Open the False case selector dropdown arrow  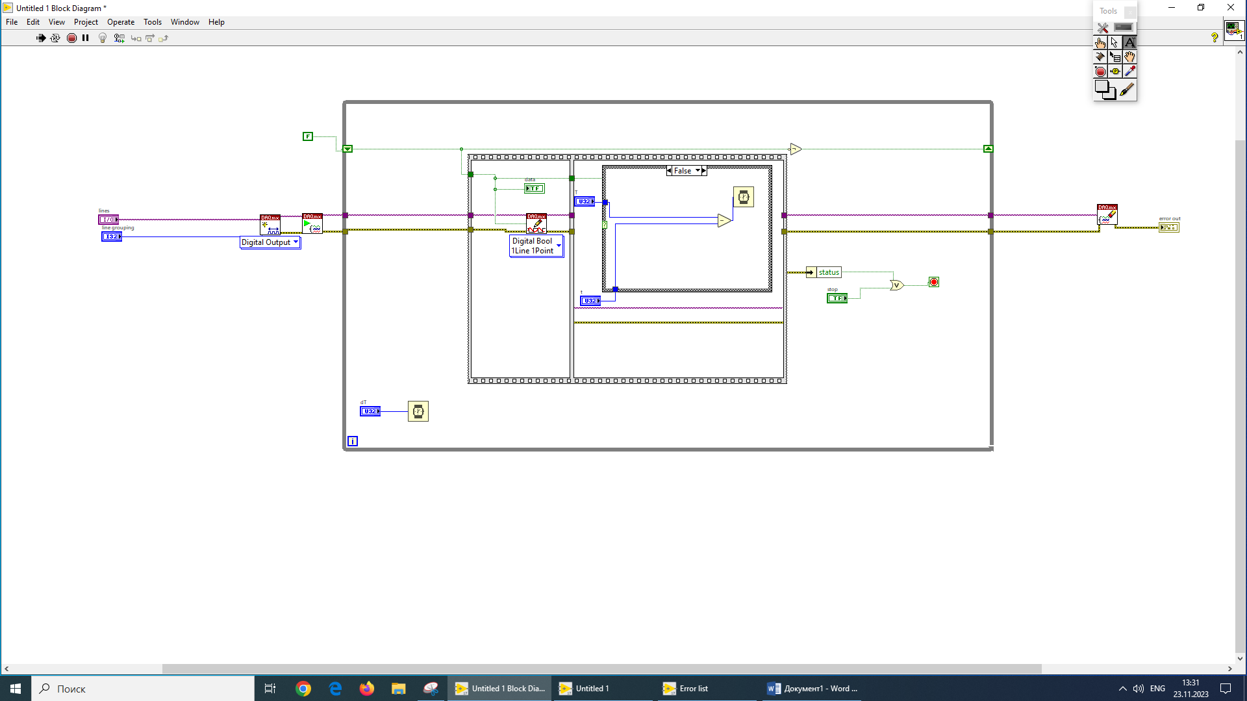click(698, 171)
